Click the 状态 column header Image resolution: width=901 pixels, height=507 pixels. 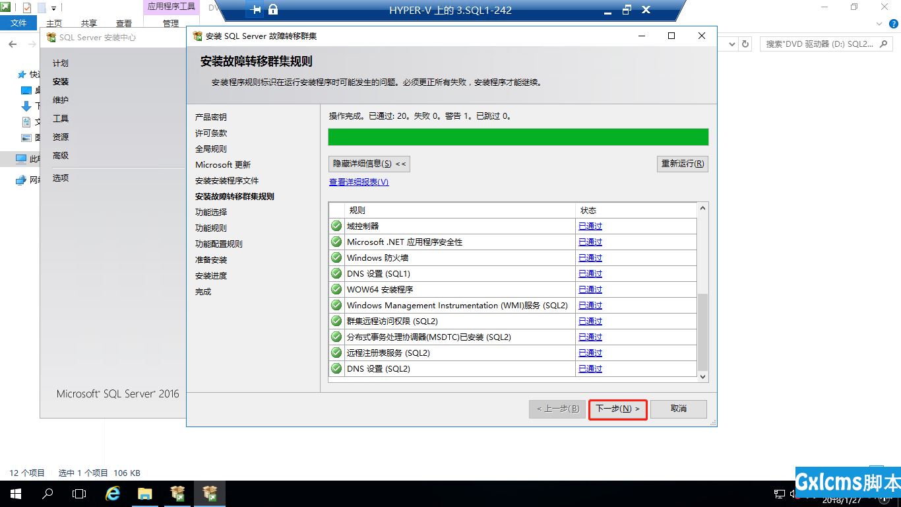(636, 211)
